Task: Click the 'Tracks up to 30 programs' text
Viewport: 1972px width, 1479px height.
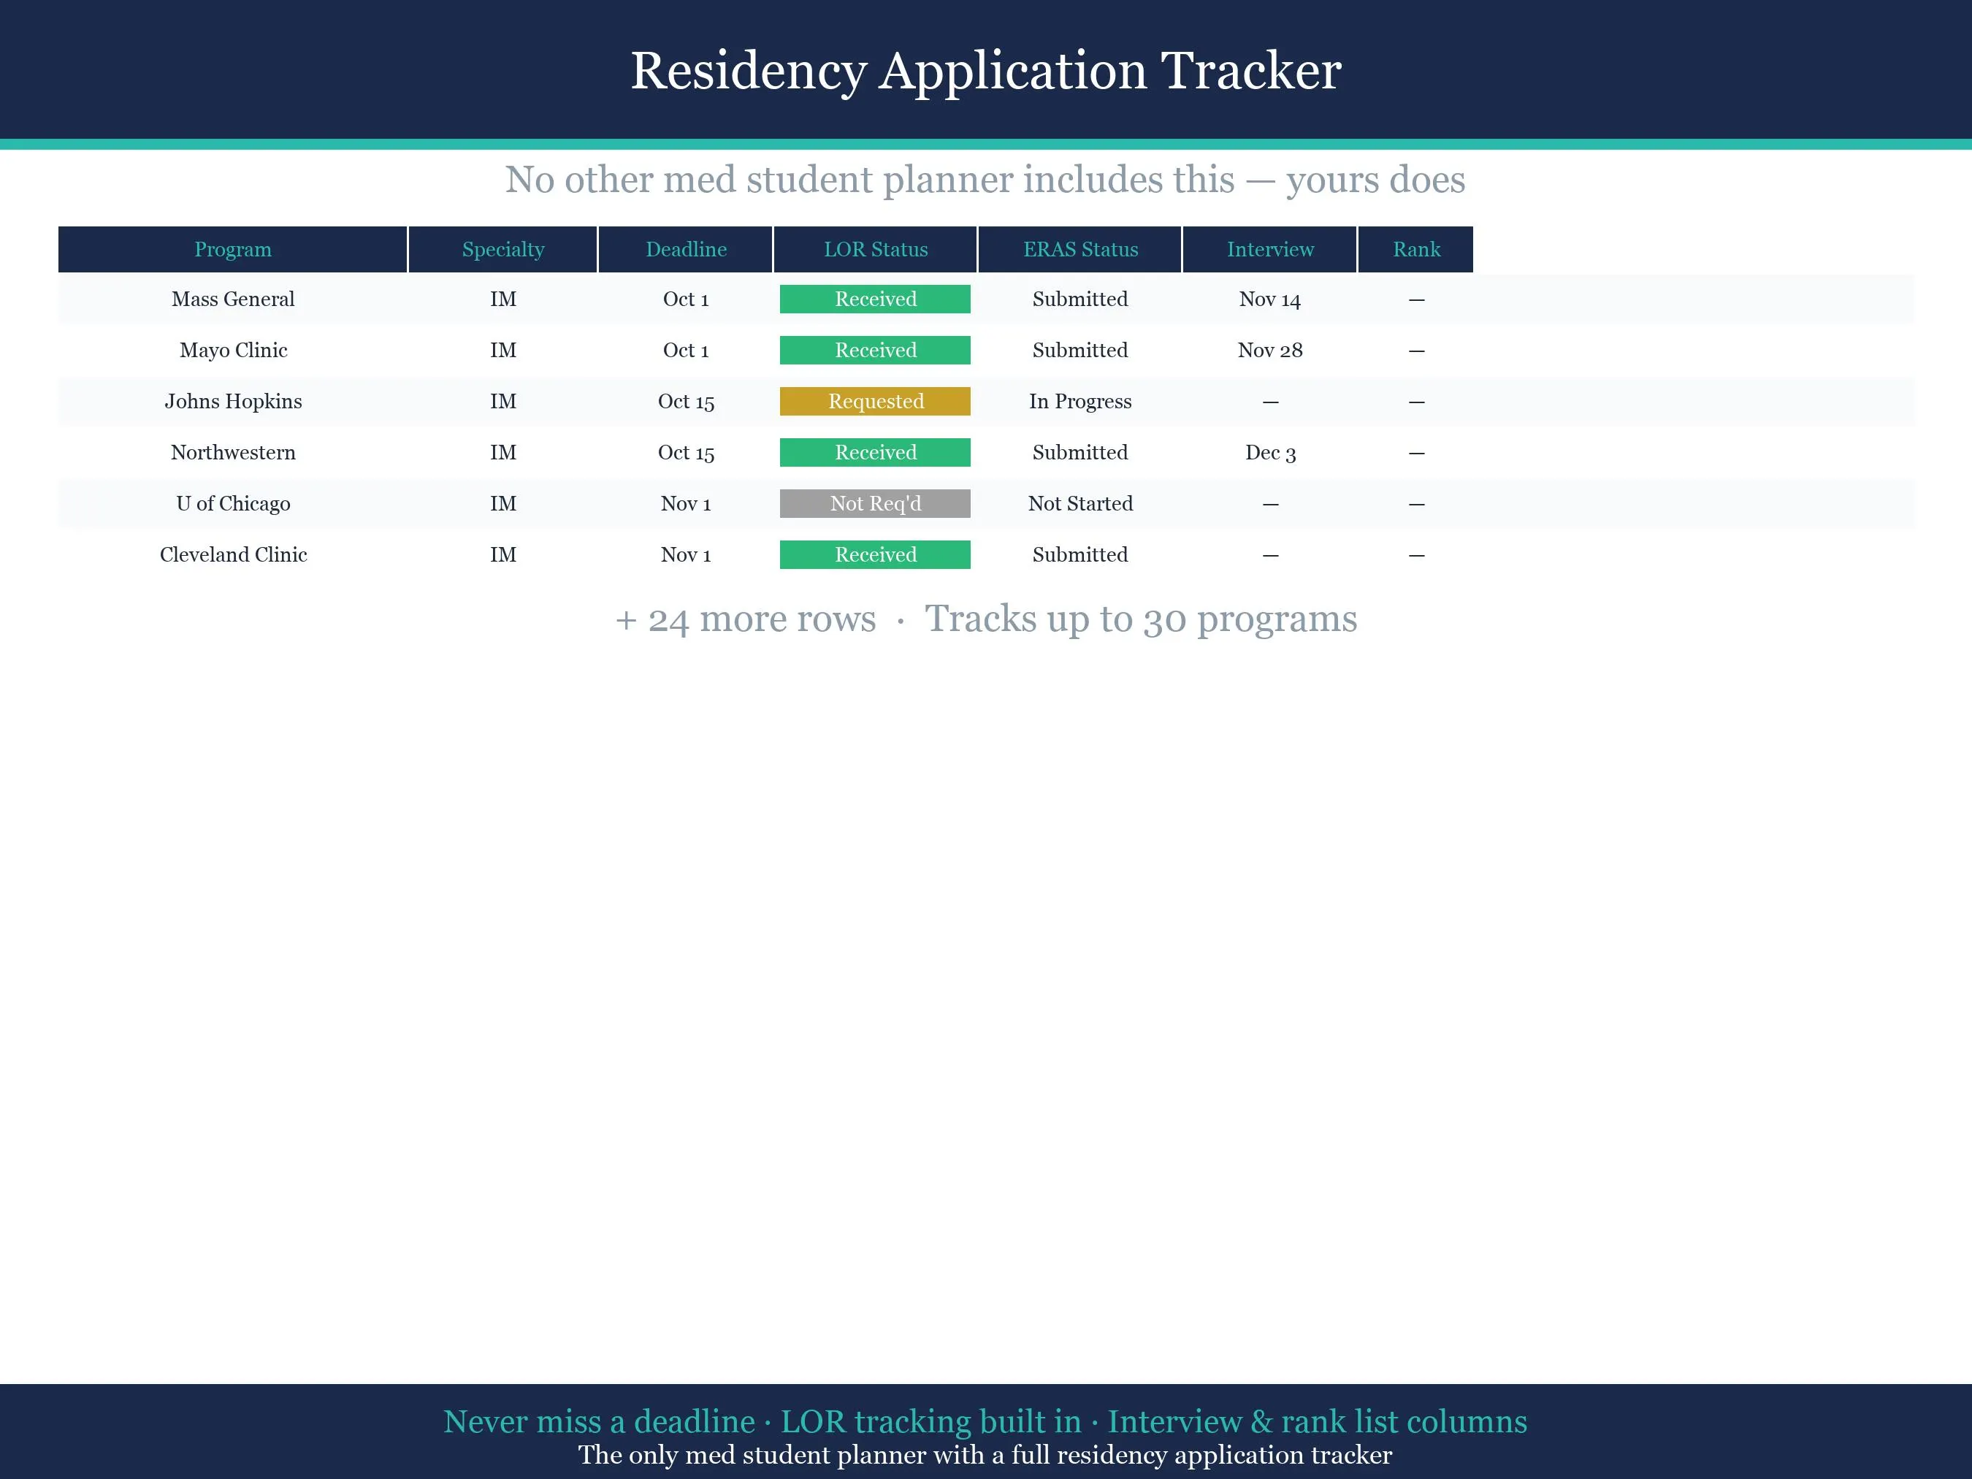Action: tap(1141, 619)
